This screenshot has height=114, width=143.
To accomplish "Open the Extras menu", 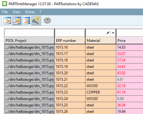I will [30, 12].
